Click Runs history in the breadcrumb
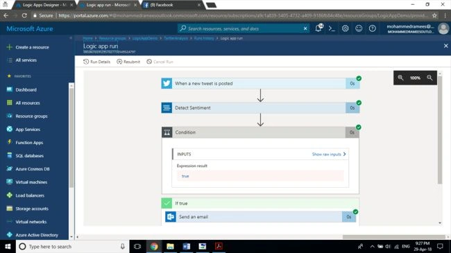The image size is (451, 253). coord(204,38)
